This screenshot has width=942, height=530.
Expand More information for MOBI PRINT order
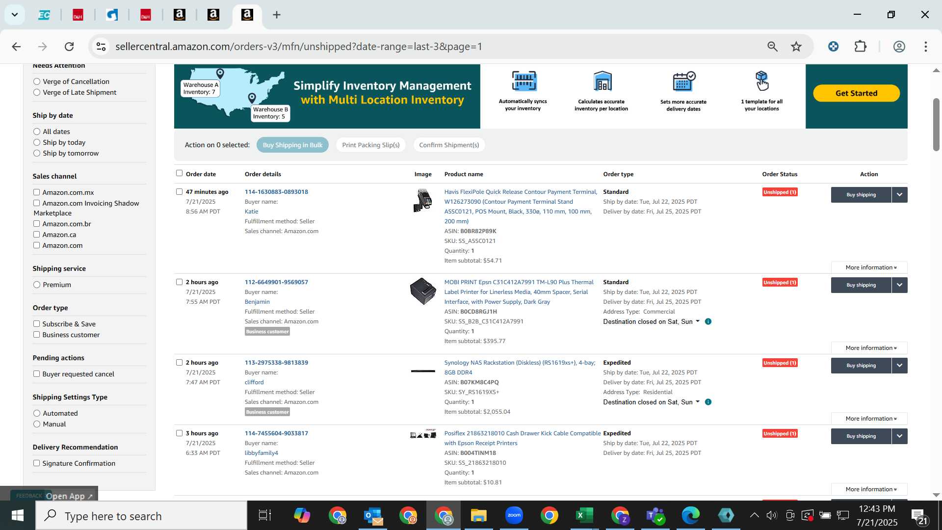click(x=869, y=348)
